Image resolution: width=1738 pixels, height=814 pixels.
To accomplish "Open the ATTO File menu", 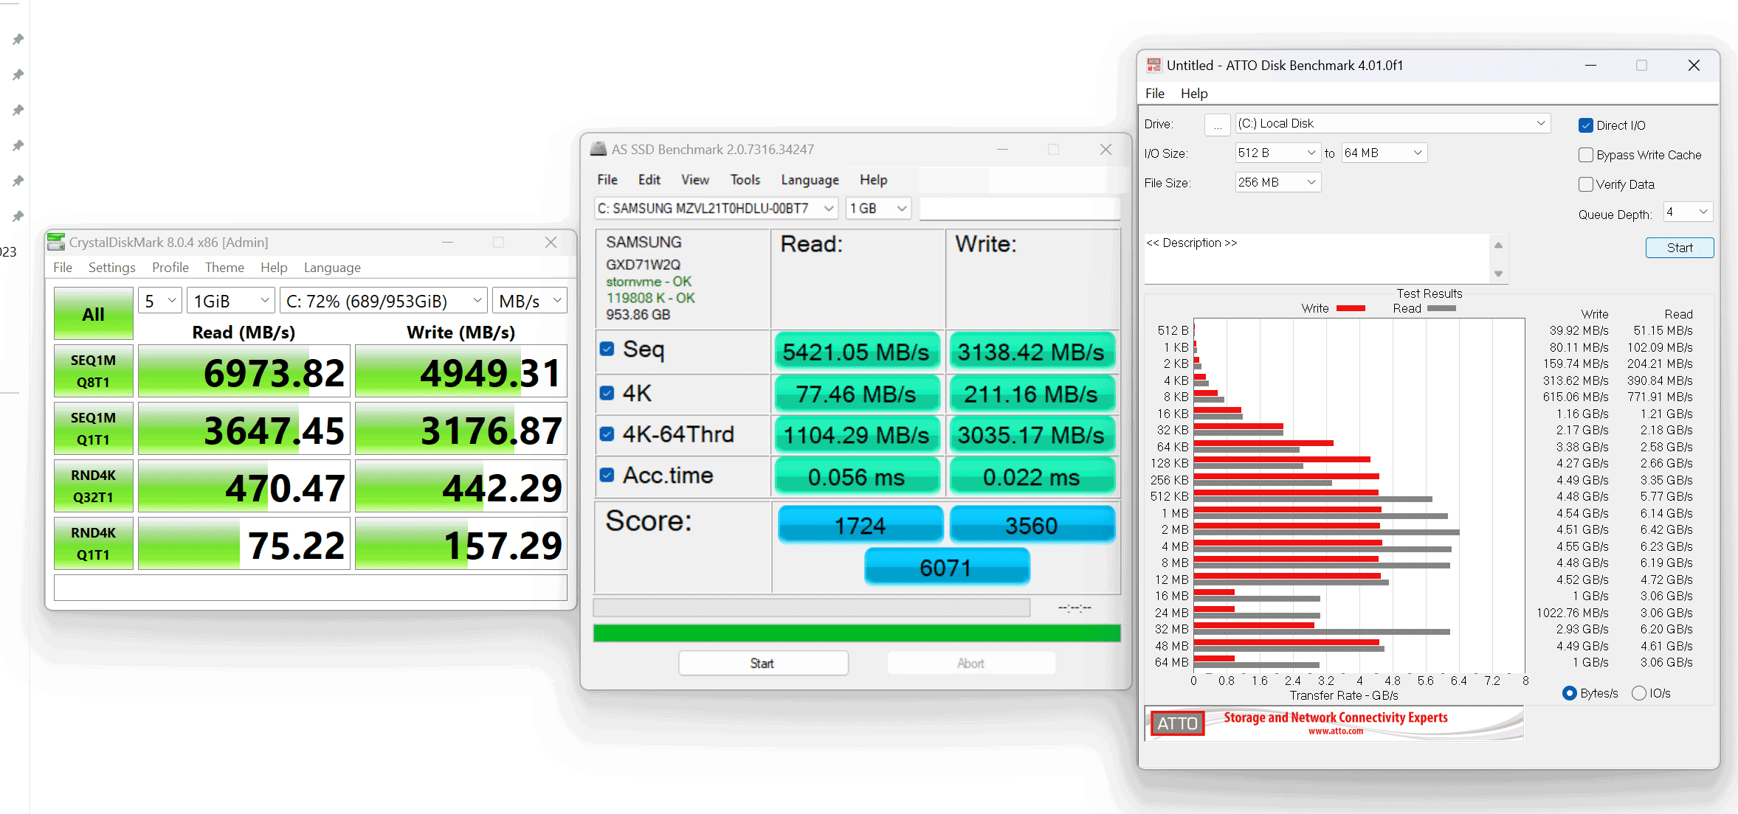I will coord(1154,94).
